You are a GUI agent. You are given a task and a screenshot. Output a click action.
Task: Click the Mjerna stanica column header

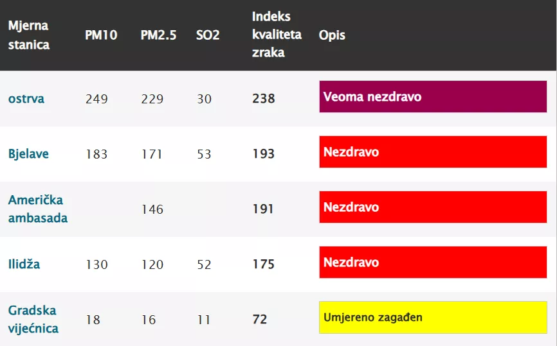coord(28,35)
